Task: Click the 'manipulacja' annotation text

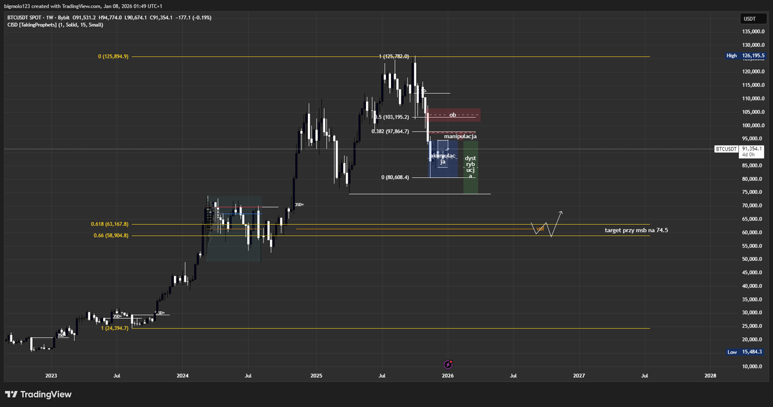Action: point(460,137)
